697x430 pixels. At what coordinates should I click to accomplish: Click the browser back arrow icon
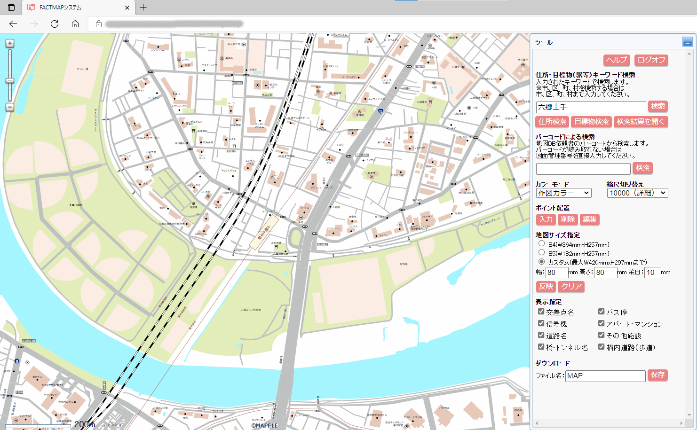(13, 24)
